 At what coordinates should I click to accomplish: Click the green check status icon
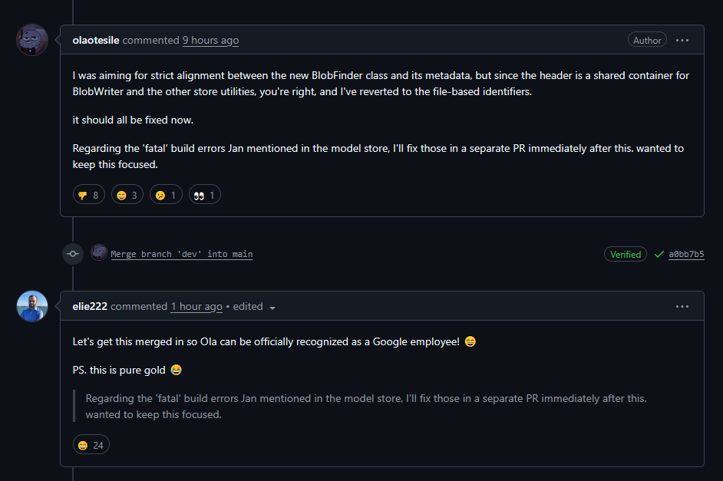pyautogui.click(x=659, y=254)
